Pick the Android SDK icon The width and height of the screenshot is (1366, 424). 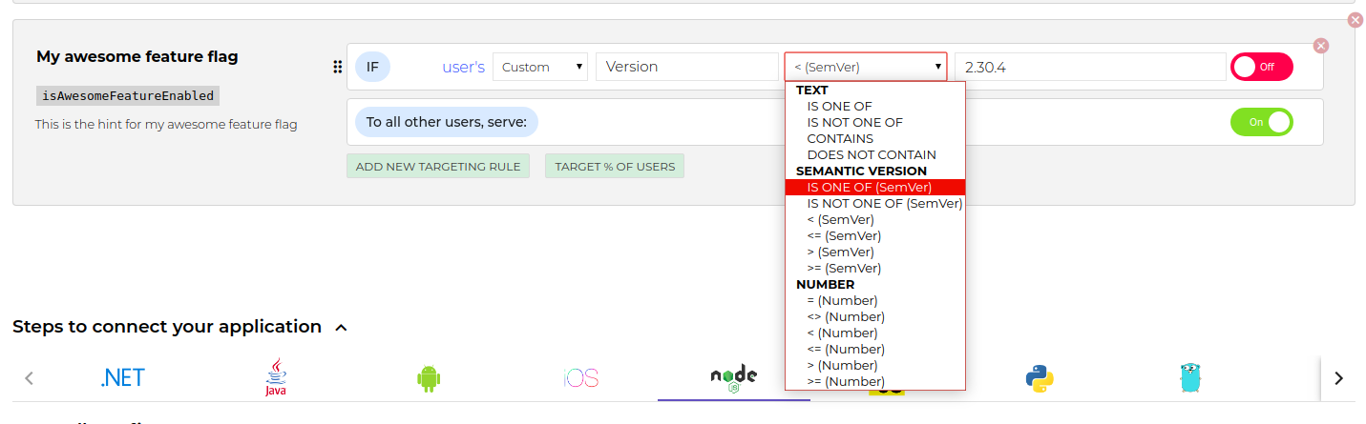(x=429, y=378)
